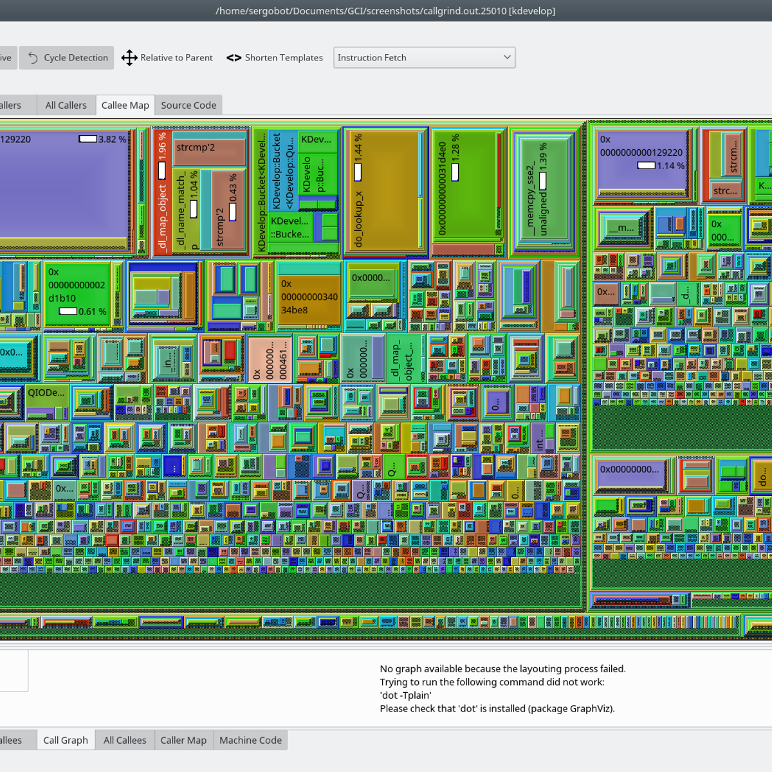
Task: Click the strcmp'2 block in treemap
Action: click(x=210, y=151)
